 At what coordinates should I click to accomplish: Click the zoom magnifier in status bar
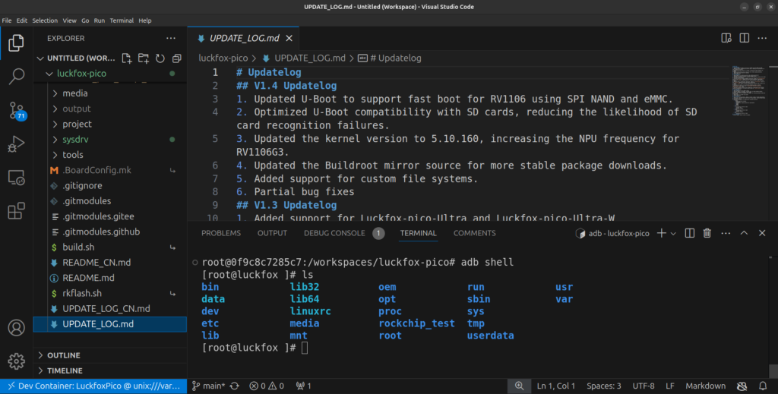click(519, 386)
